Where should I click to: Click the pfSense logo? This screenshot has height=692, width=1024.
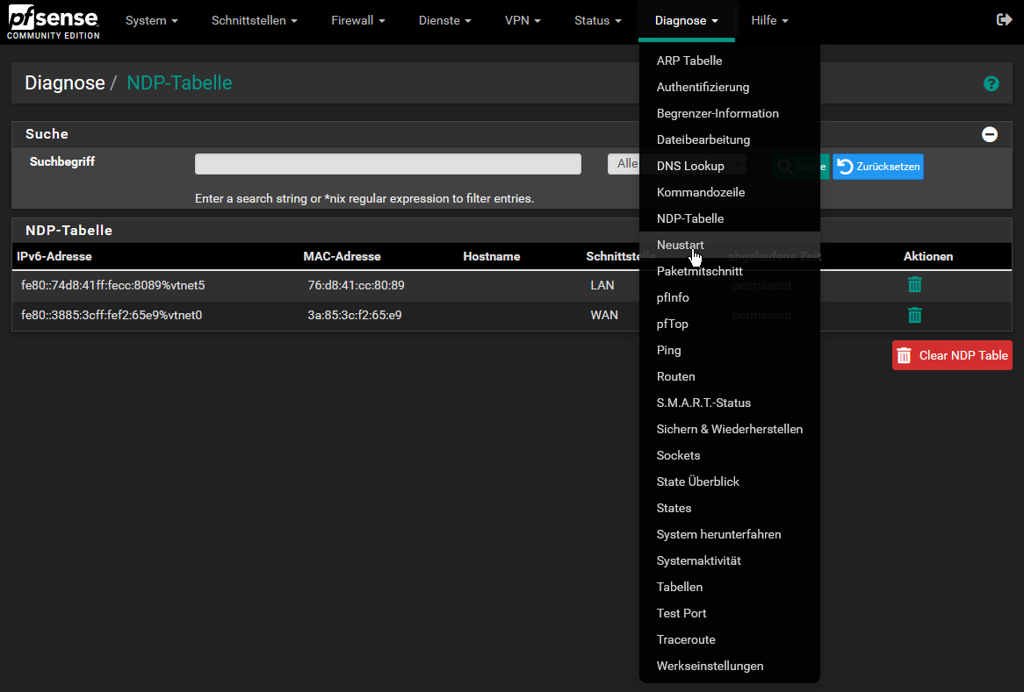tap(53, 23)
